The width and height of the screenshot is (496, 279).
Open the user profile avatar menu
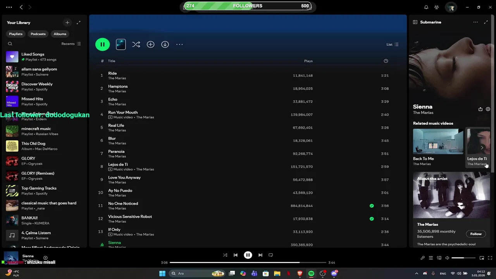tap(451, 7)
